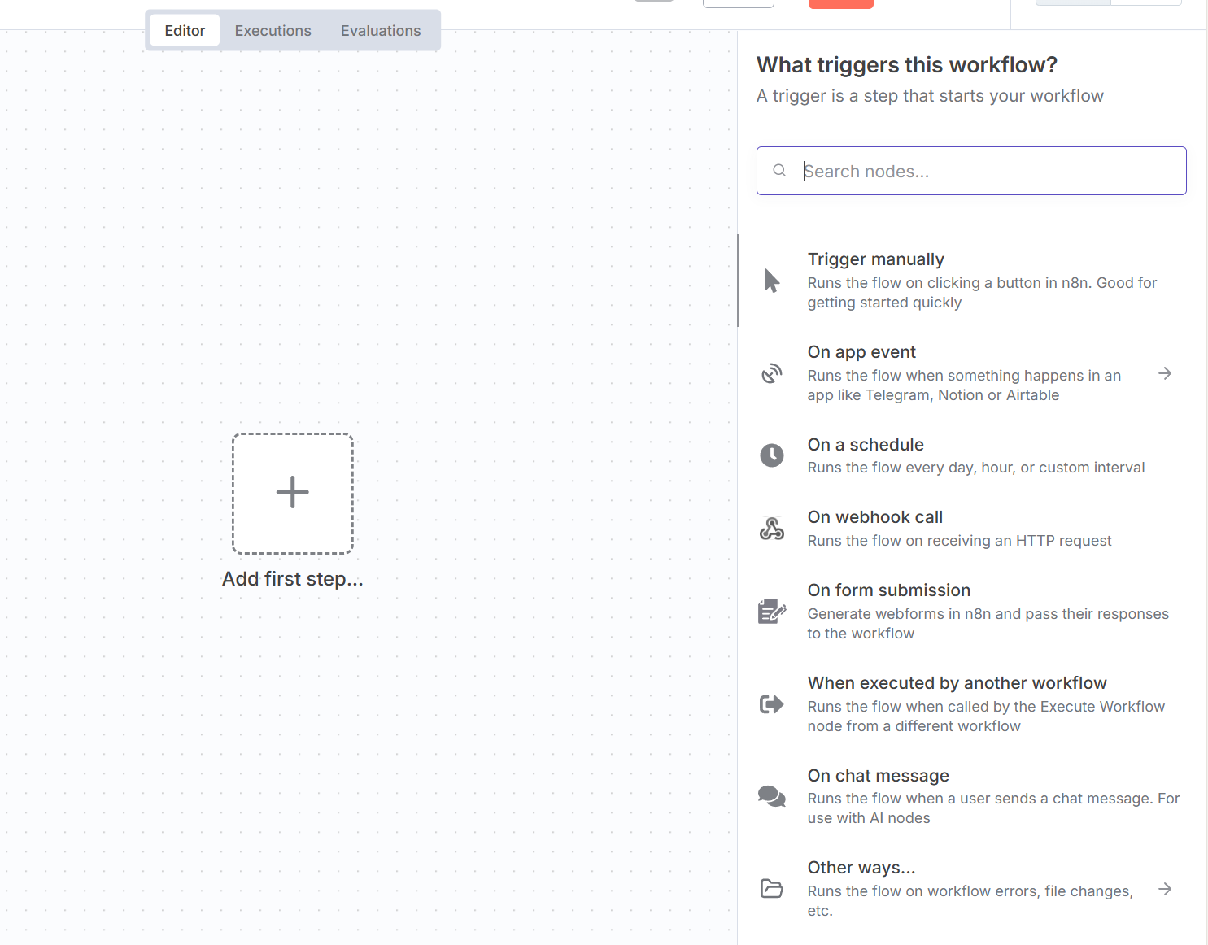Open the Executions tab
The height and width of the screenshot is (945, 1208).
[x=273, y=31]
